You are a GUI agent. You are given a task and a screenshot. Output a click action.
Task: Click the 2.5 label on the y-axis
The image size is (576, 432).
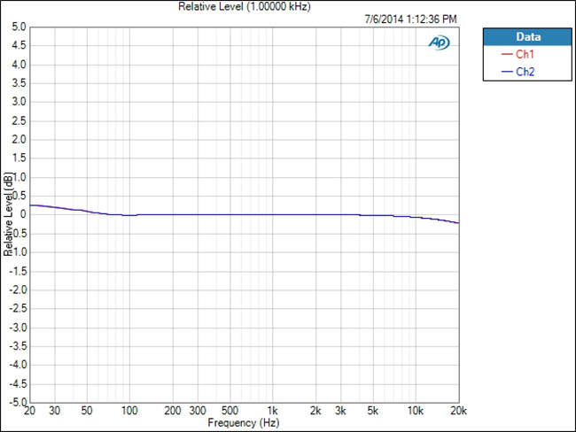(x=18, y=121)
